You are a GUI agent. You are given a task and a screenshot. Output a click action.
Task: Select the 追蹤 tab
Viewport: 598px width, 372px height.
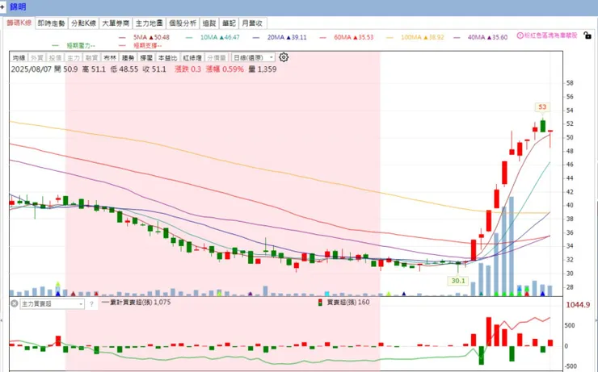point(209,23)
